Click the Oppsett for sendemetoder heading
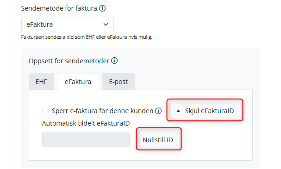 [x=69, y=61]
